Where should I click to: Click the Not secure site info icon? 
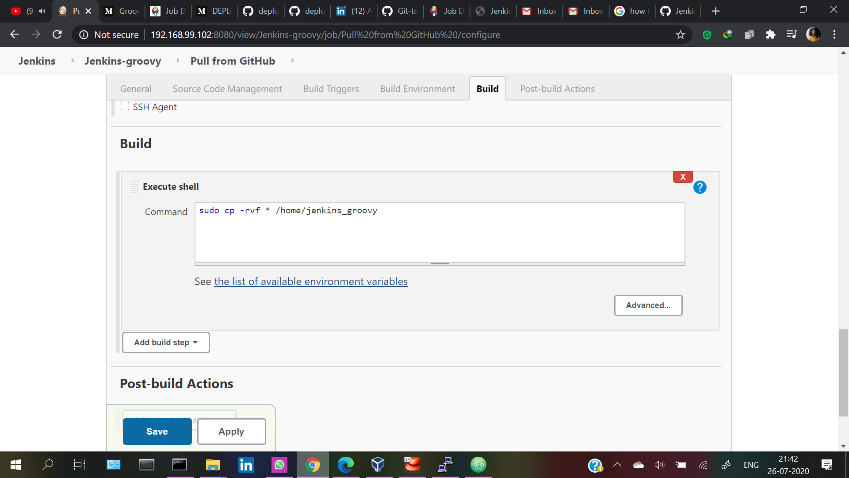(84, 35)
